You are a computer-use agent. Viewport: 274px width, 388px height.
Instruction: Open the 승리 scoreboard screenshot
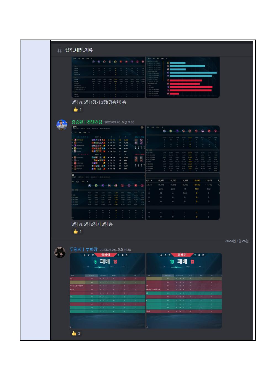(x=108, y=149)
